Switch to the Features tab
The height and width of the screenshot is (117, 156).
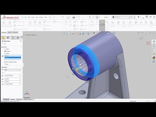4,32
